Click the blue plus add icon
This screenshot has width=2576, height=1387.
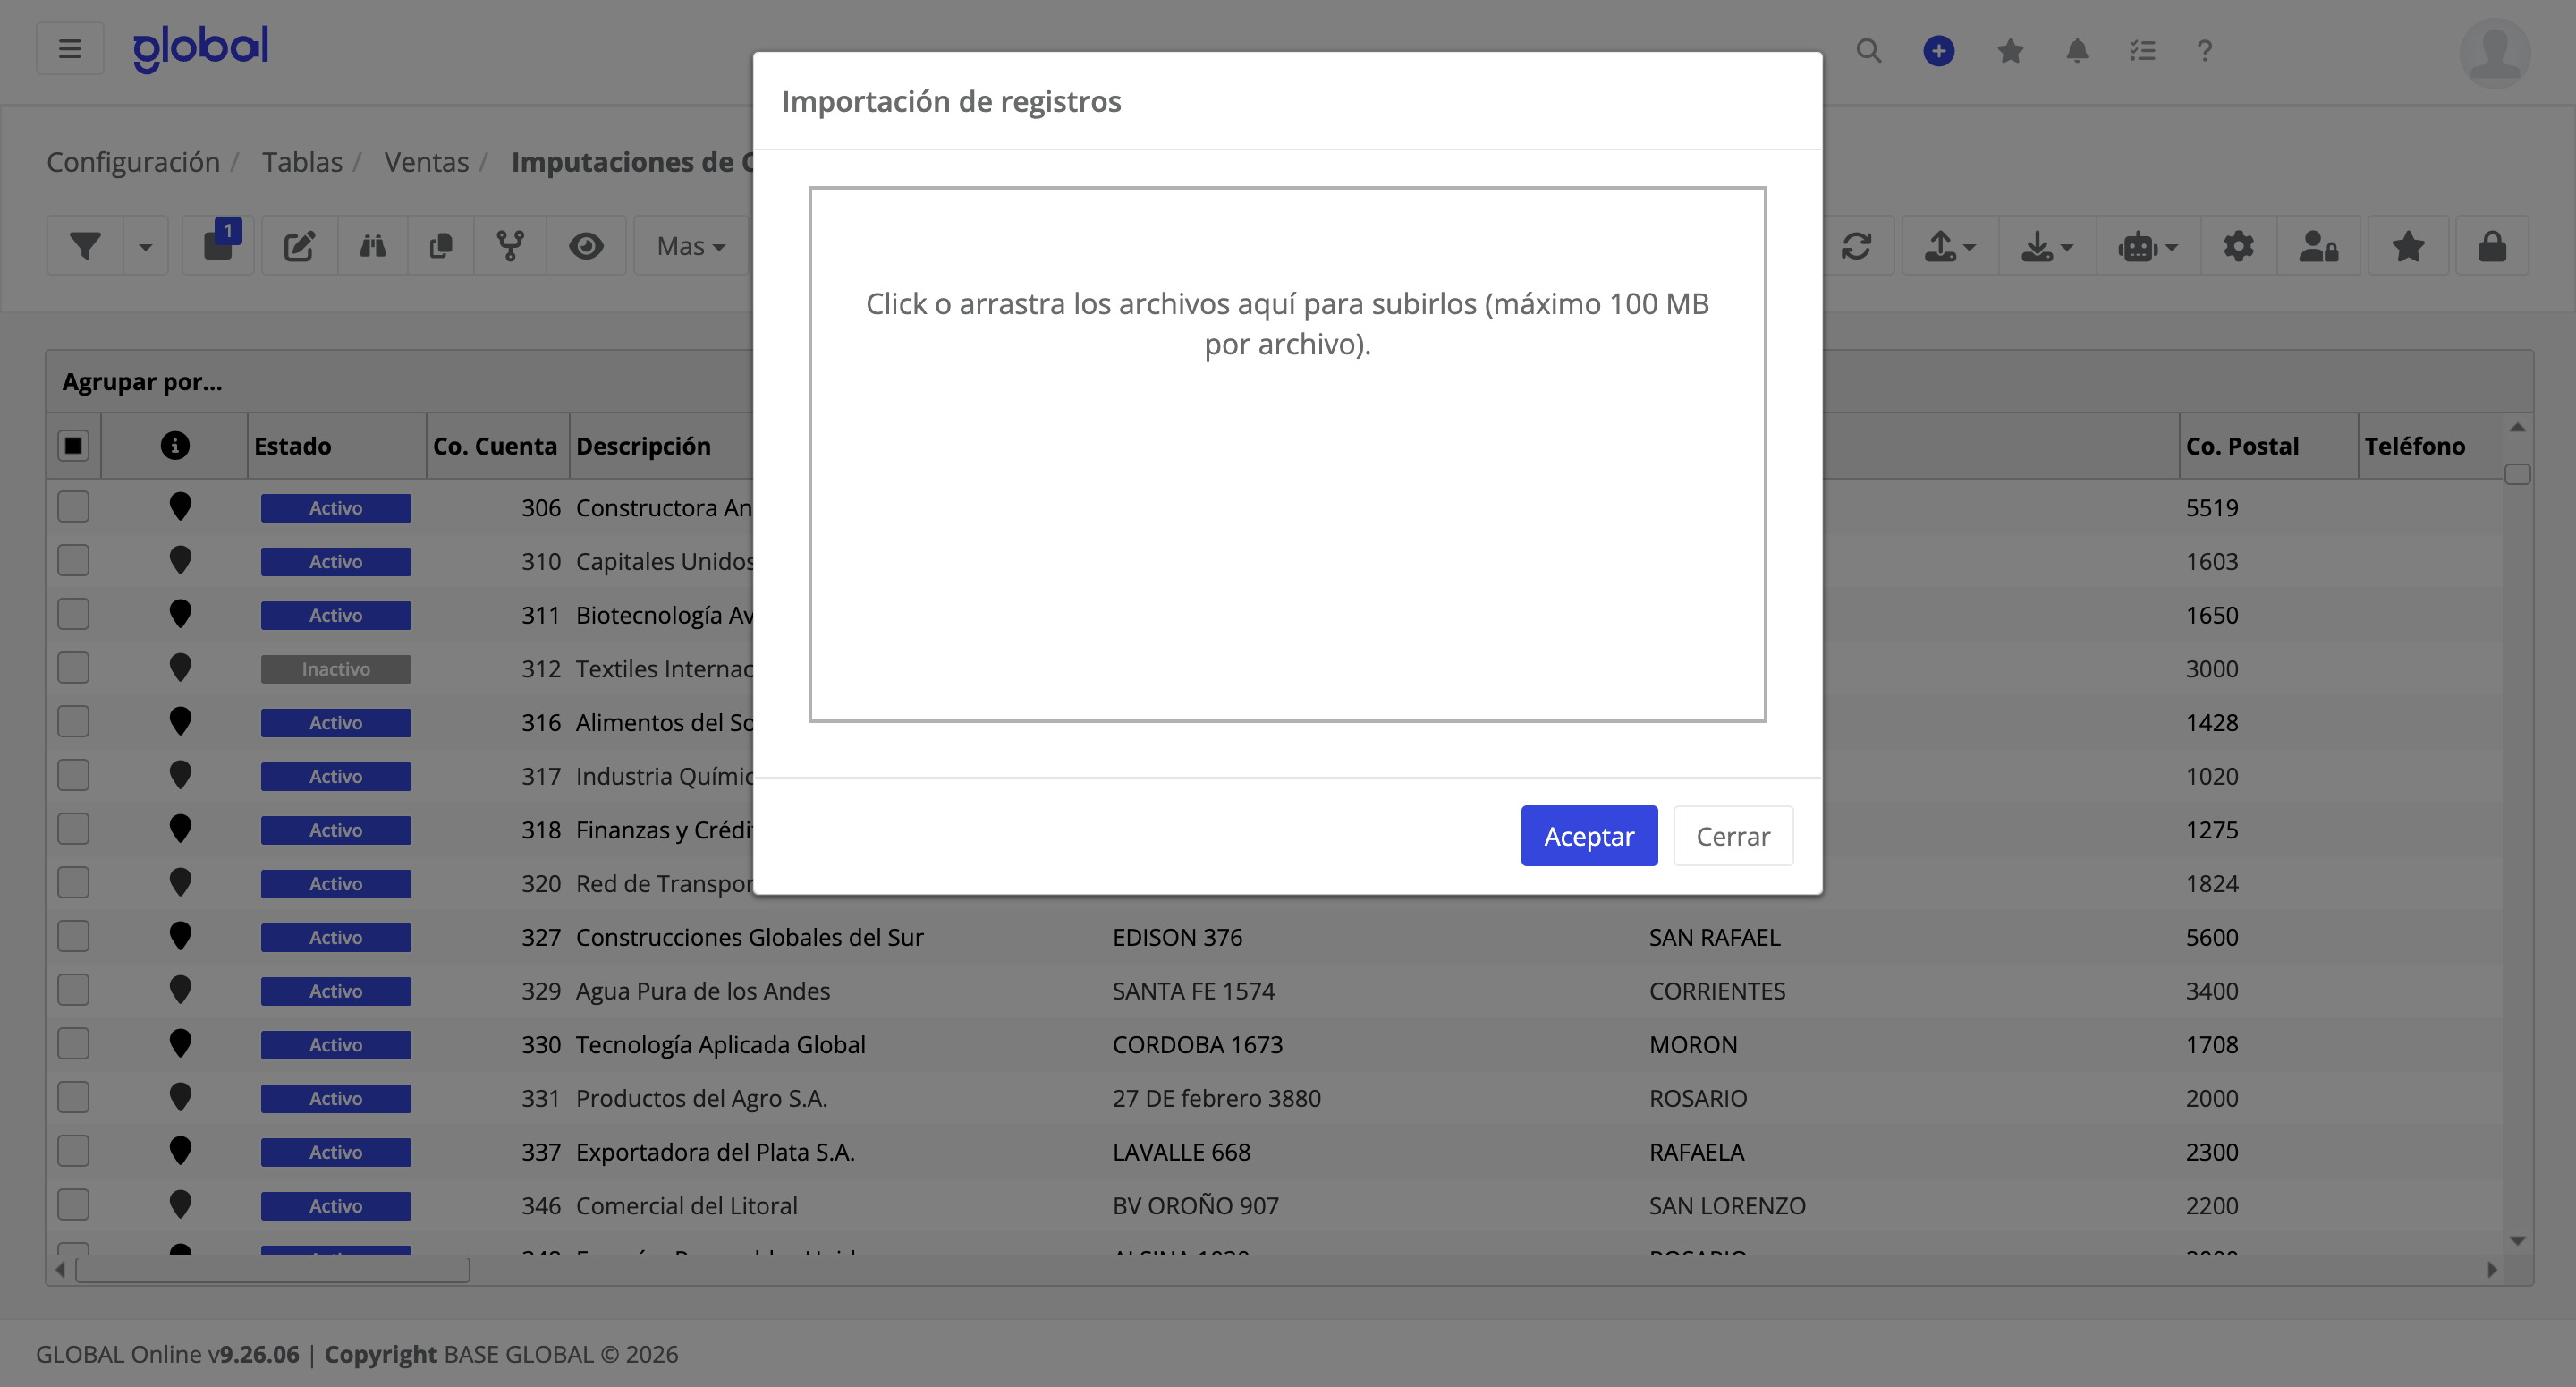[1938, 50]
